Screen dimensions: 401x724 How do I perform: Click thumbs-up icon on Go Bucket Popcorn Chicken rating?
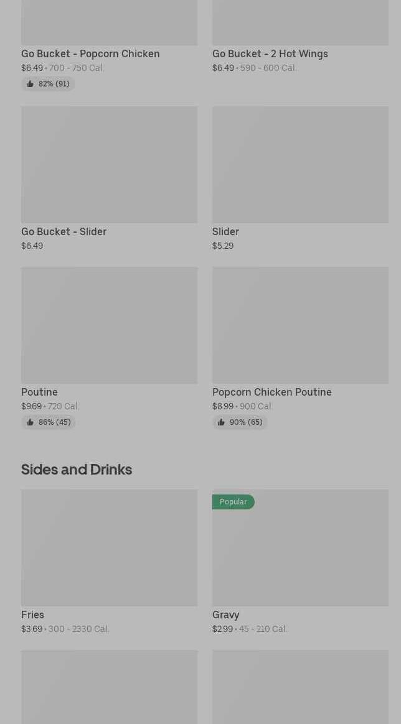pyautogui.click(x=30, y=84)
